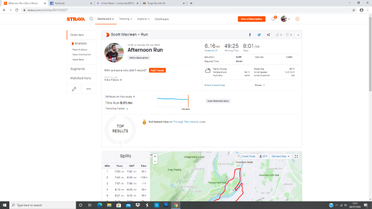
Task: Click the share activity icon
Action: pyautogui.click(x=269, y=35)
